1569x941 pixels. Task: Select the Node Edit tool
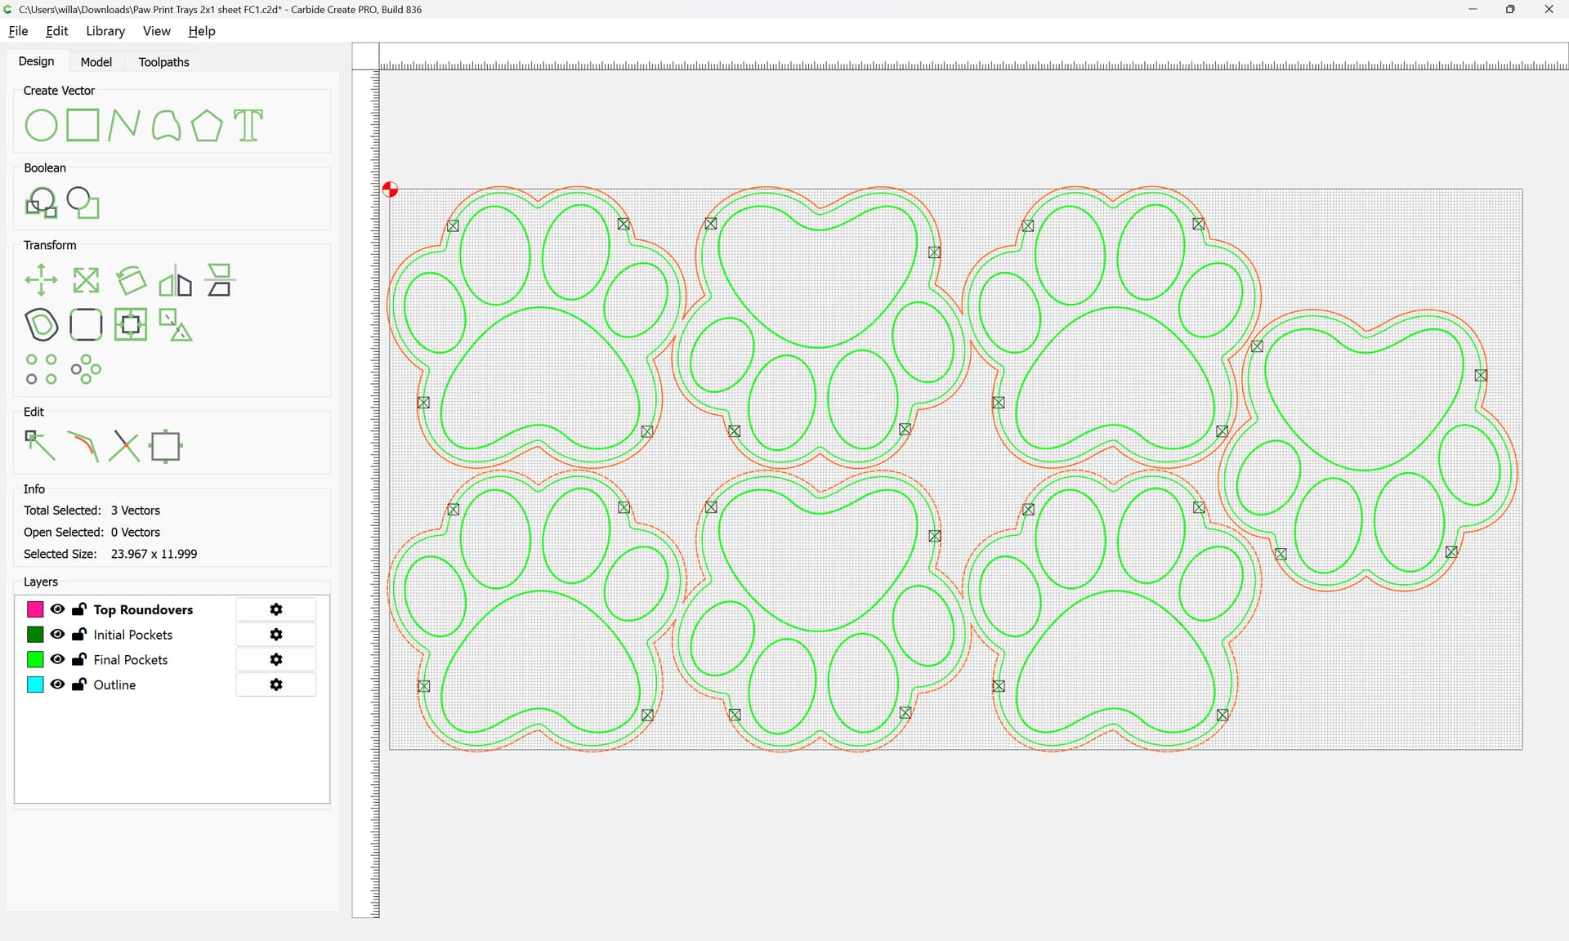(x=40, y=446)
